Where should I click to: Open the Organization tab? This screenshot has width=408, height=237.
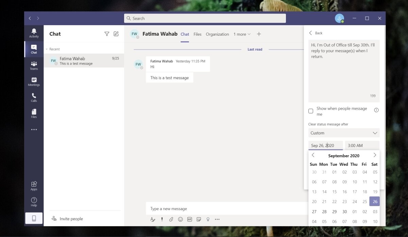[x=217, y=34]
